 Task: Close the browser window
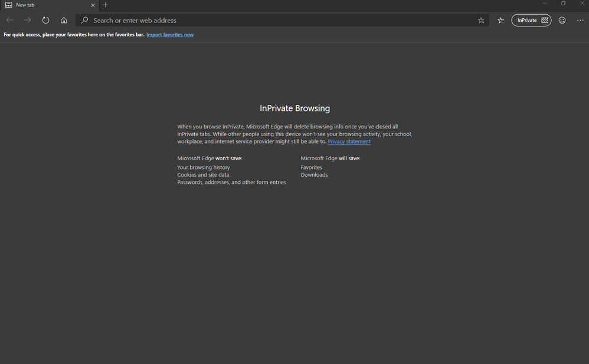(x=582, y=4)
